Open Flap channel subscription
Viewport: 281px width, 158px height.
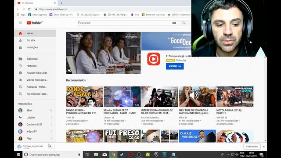35,138
